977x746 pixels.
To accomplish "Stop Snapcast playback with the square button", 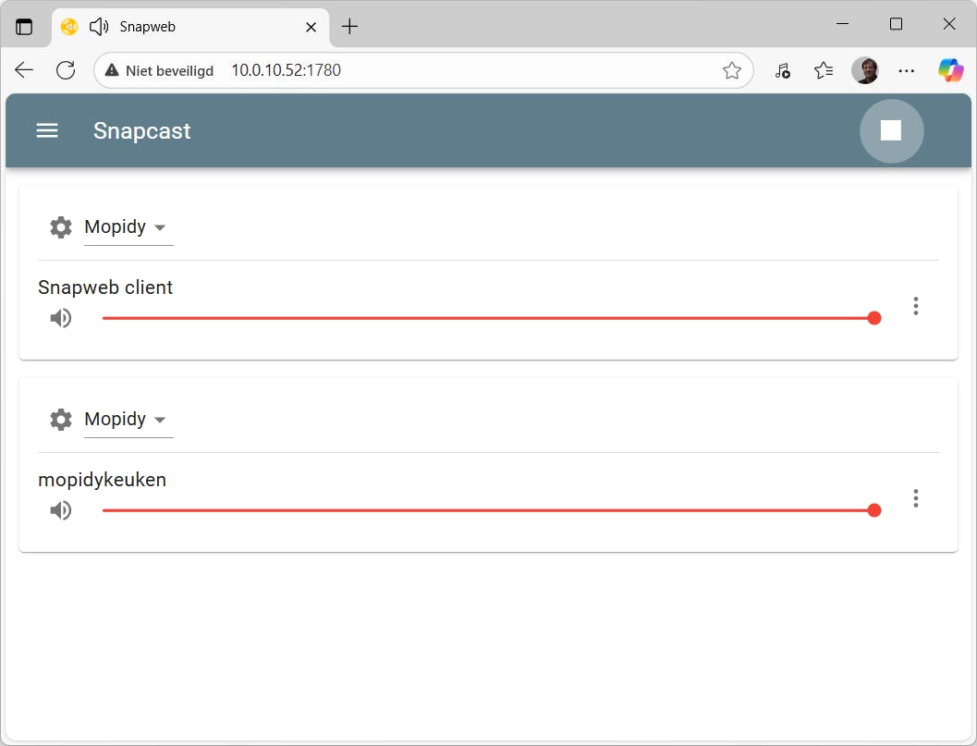I will (891, 131).
